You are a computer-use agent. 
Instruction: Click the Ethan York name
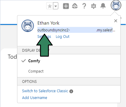[x=48, y=23]
